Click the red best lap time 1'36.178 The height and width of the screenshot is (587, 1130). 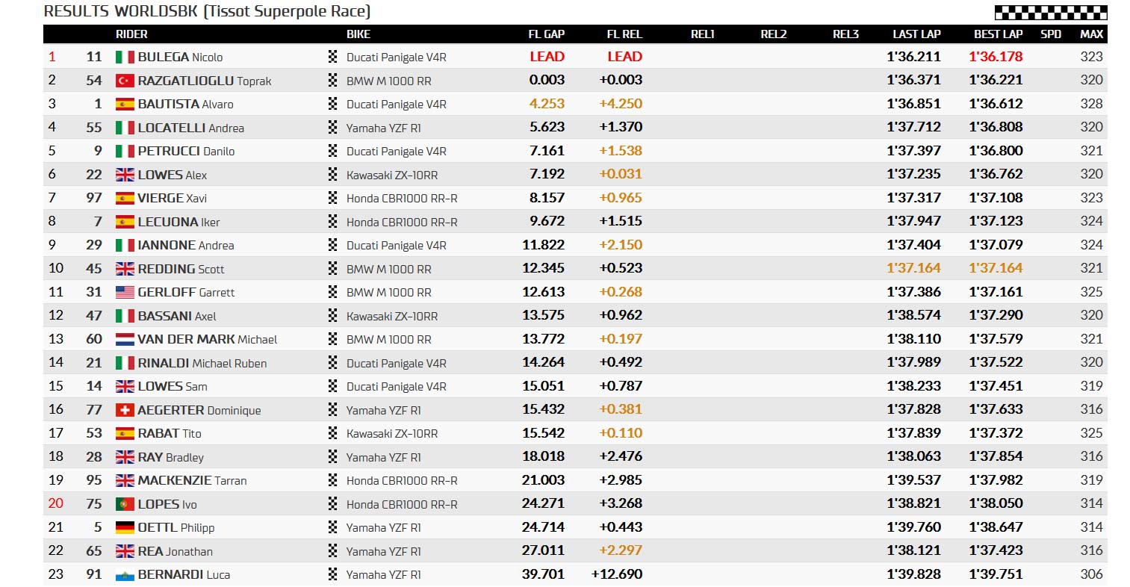click(x=996, y=57)
